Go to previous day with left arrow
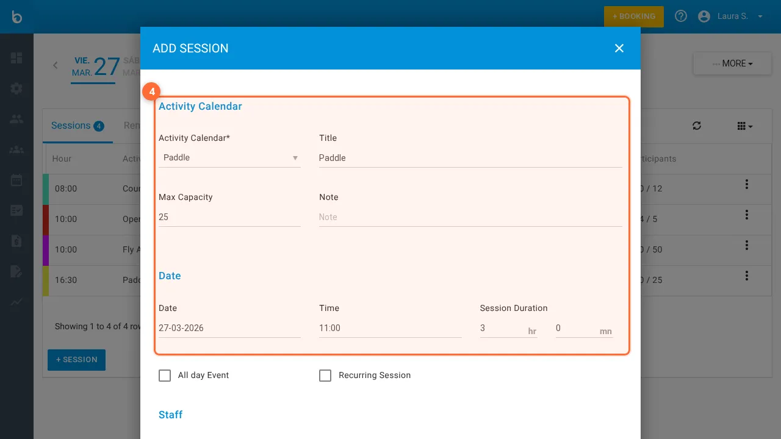 (x=56, y=65)
